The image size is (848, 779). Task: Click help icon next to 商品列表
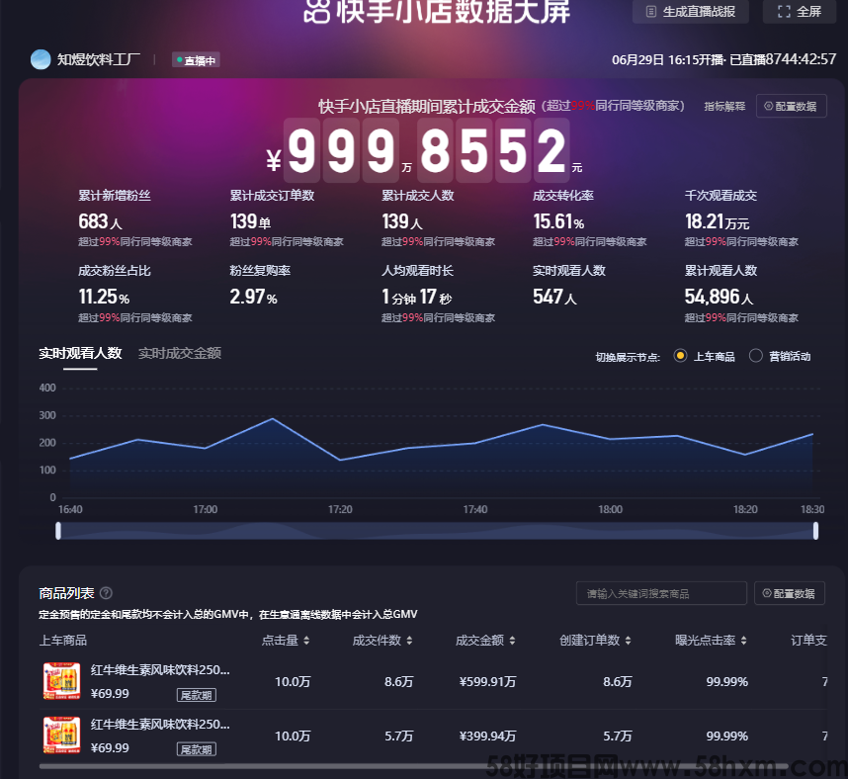click(x=106, y=593)
